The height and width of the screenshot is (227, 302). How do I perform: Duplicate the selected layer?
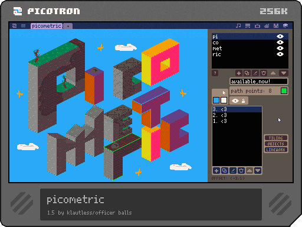(247, 73)
